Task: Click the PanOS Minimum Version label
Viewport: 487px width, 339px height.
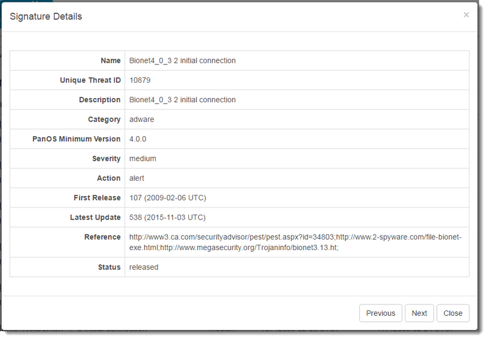Action: pyautogui.click(x=76, y=139)
